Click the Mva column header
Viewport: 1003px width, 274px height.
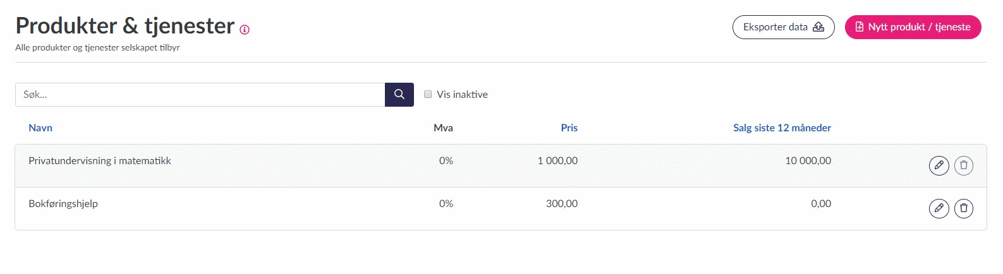click(443, 128)
